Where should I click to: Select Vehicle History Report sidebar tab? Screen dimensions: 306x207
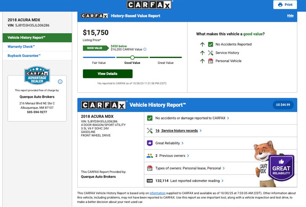point(37,38)
